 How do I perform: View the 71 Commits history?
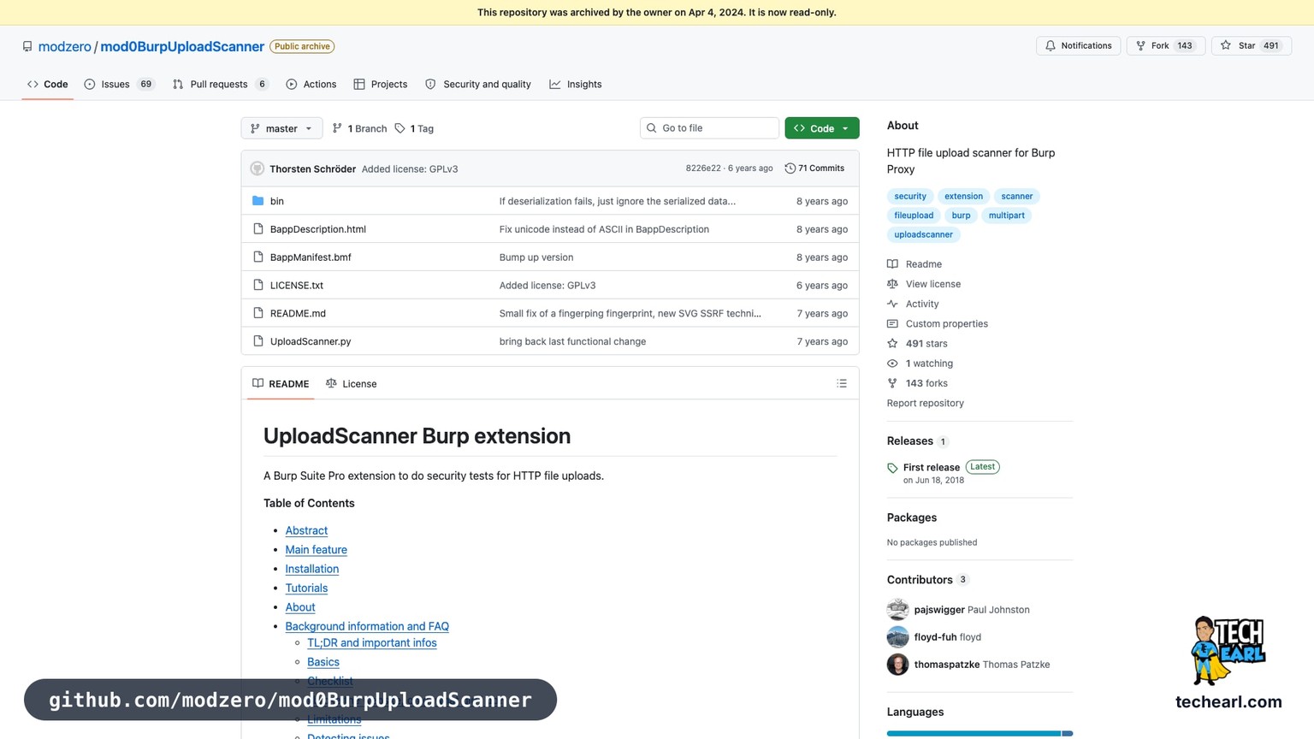(x=814, y=168)
